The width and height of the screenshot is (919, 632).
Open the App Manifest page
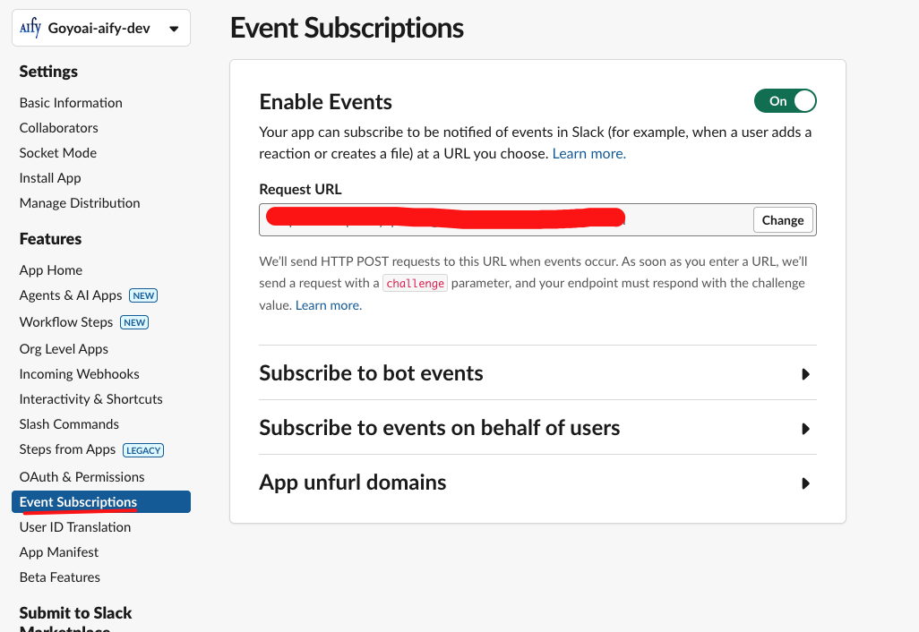pyautogui.click(x=58, y=552)
